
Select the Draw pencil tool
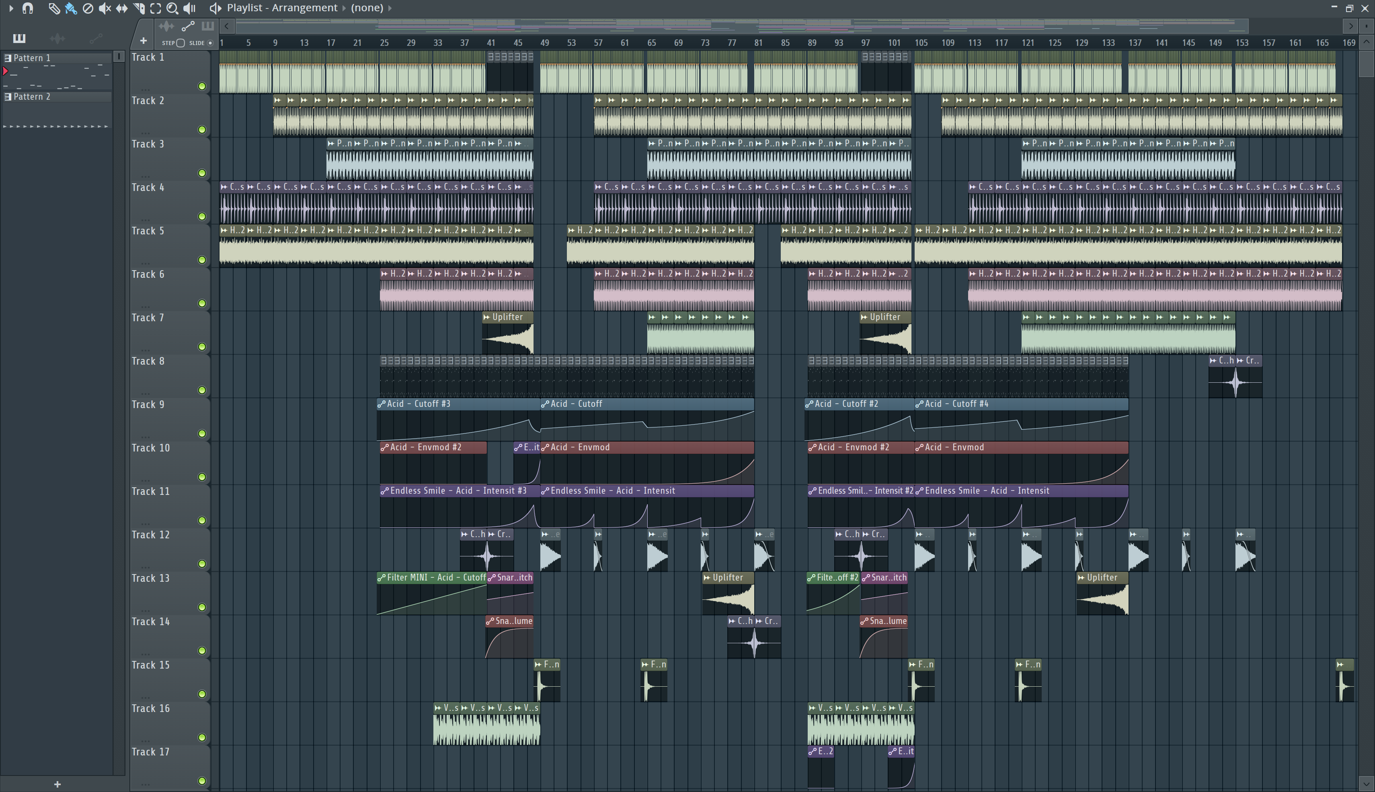[54, 8]
